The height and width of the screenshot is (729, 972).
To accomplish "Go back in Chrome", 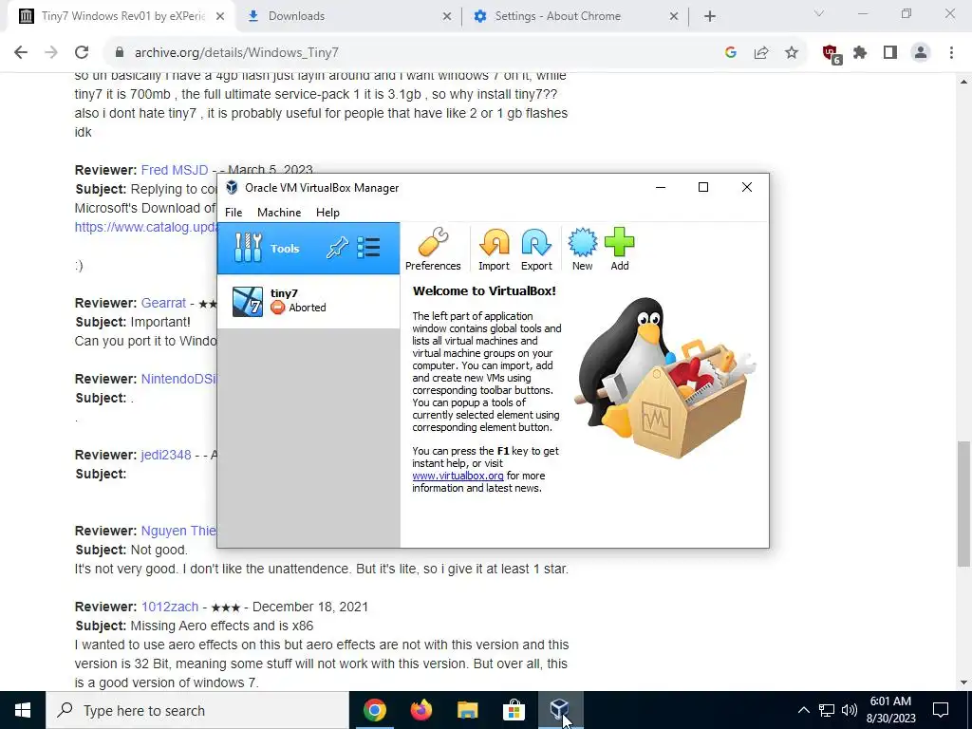I will (x=21, y=53).
